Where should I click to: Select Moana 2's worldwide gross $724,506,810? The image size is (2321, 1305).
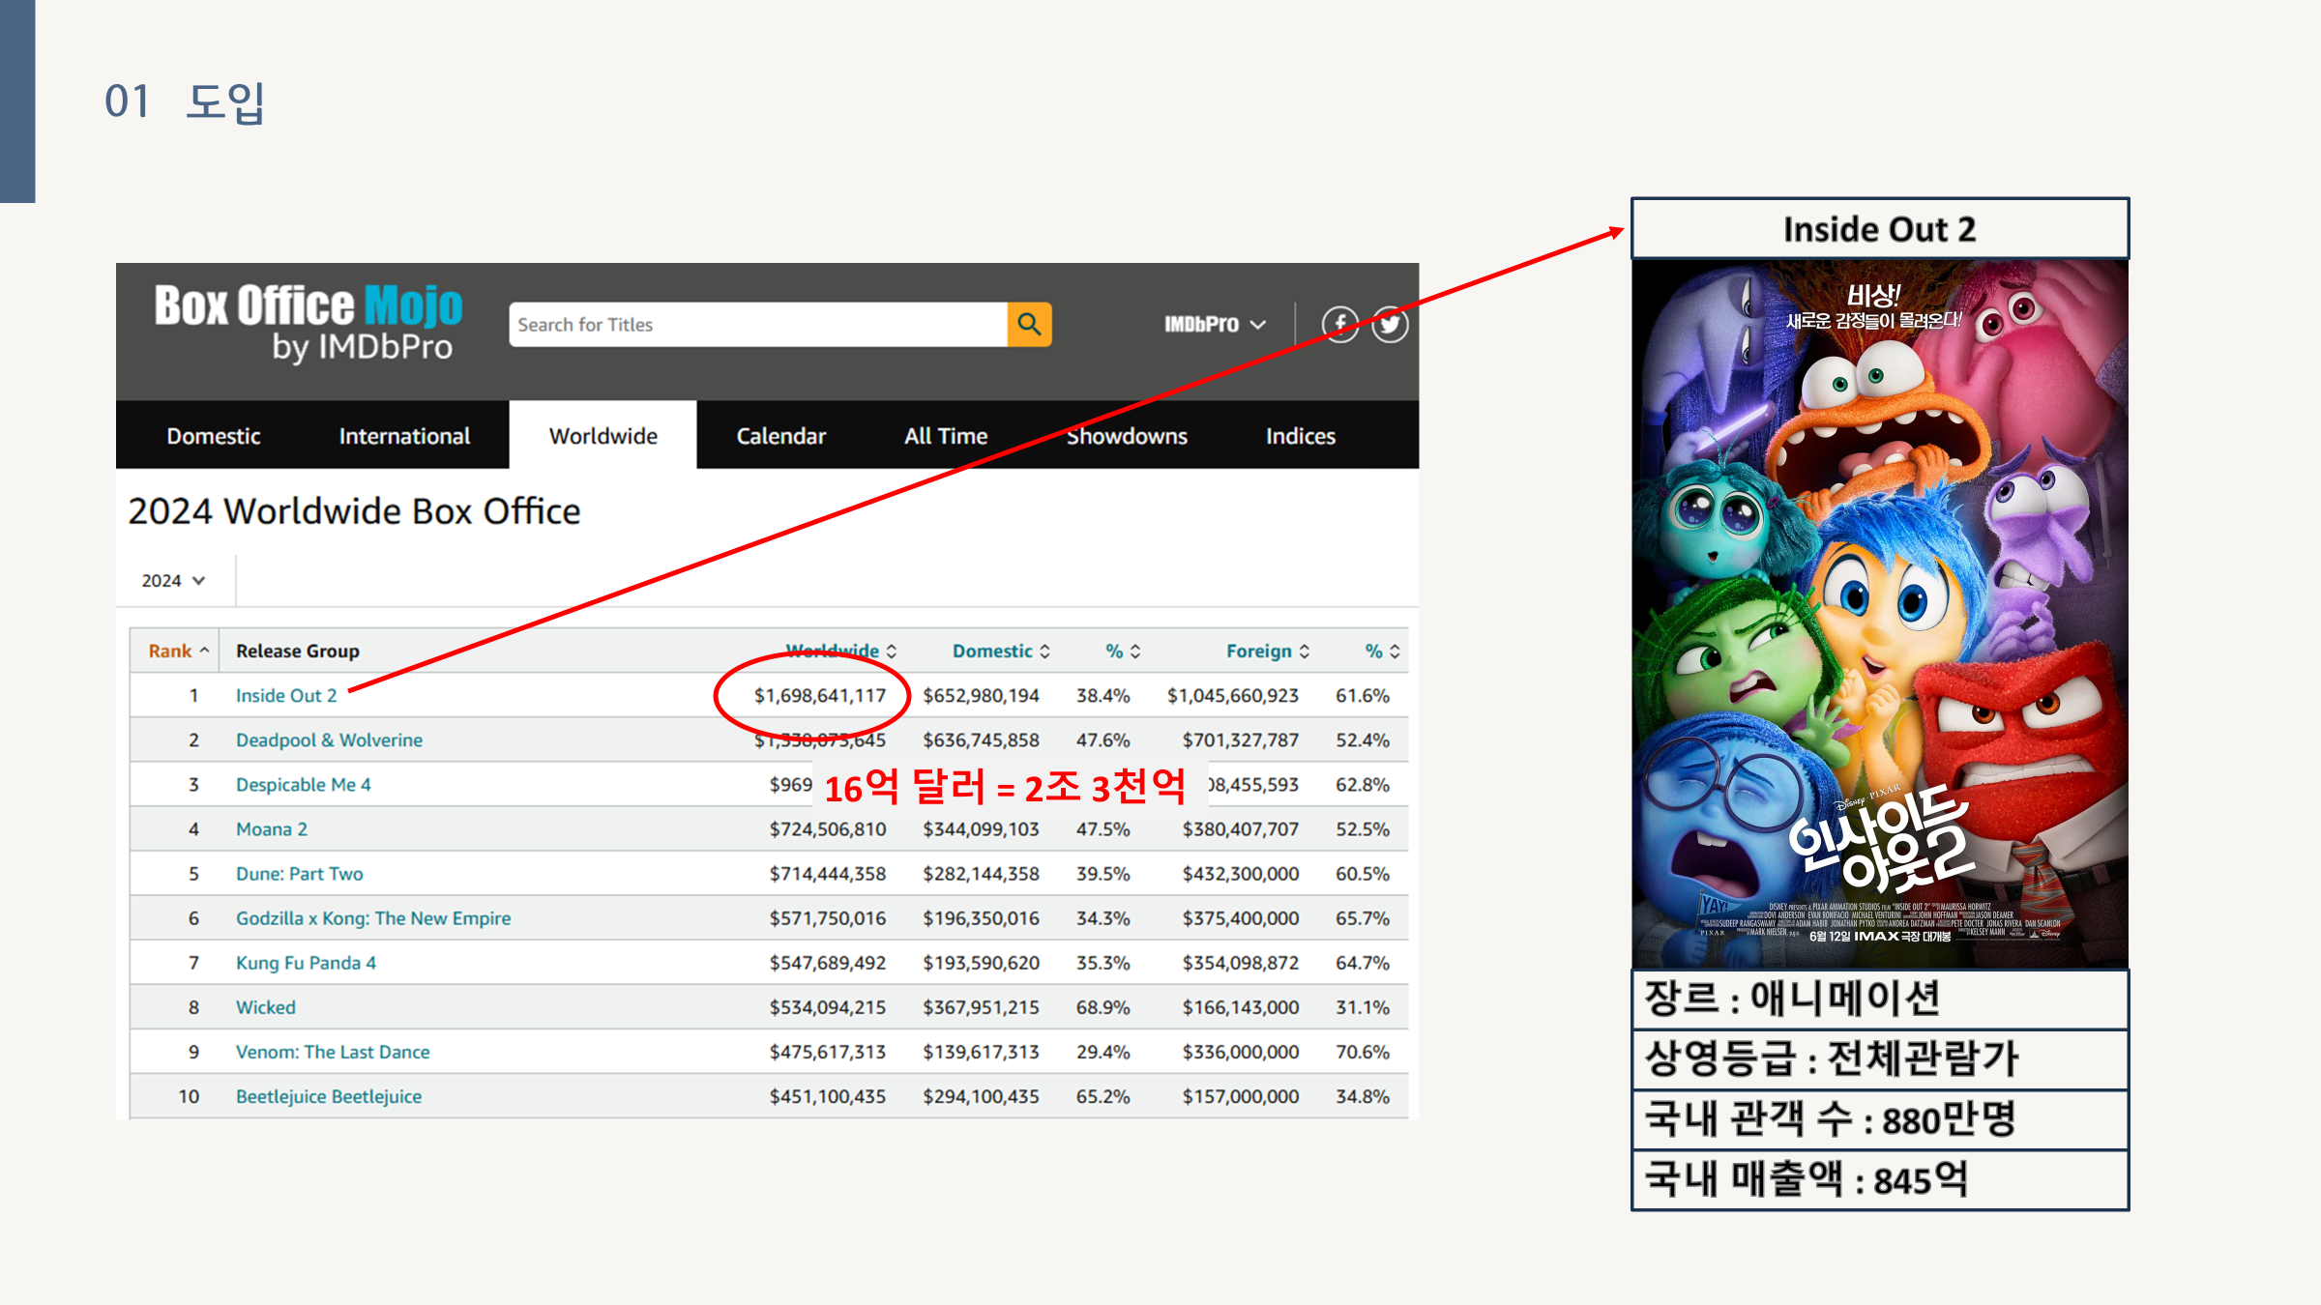pyautogui.click(x=827, y=828)
